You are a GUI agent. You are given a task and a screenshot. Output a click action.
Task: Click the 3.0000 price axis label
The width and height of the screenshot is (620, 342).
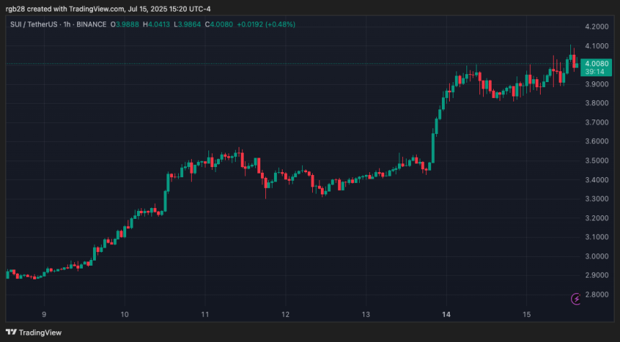coord(597,256)
